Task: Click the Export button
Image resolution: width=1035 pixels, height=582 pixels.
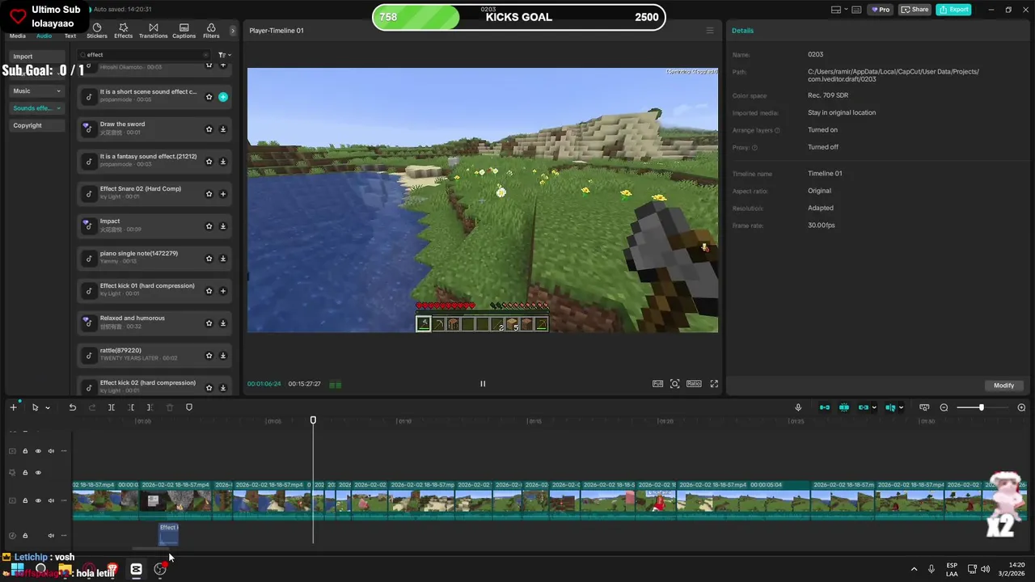Action: pos(953,10)
